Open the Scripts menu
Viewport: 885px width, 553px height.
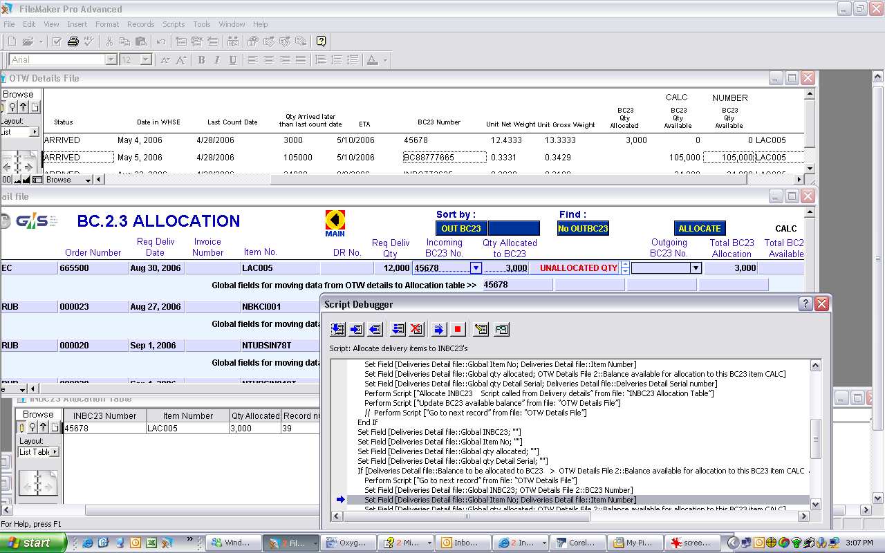pos(174,24)
